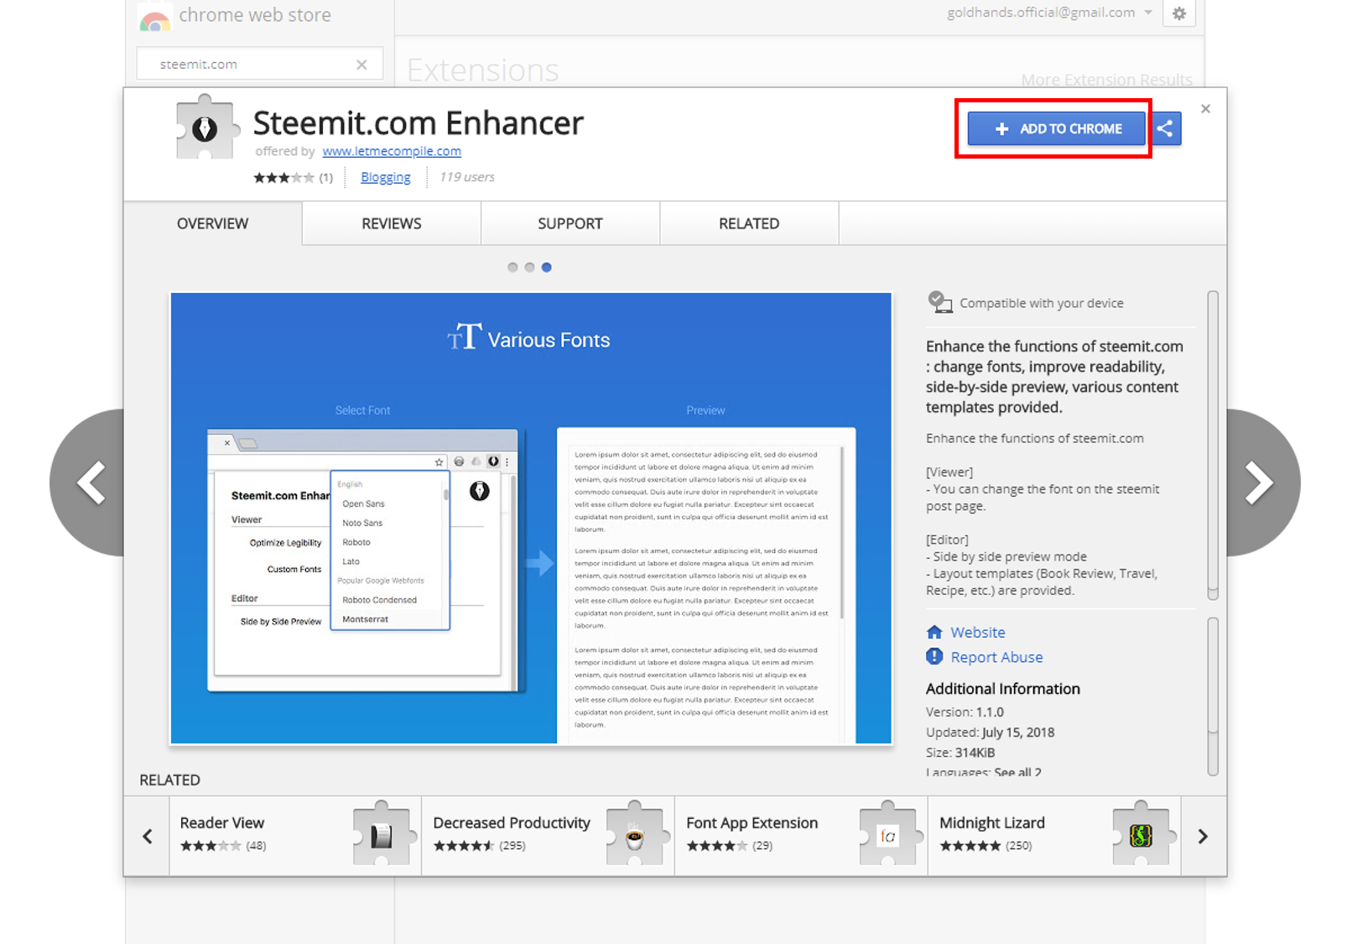Image resolution: width=1347 pixels, height=944 pixels.
Task: Click the Font App Extension icon
Action: coord(889,834)
